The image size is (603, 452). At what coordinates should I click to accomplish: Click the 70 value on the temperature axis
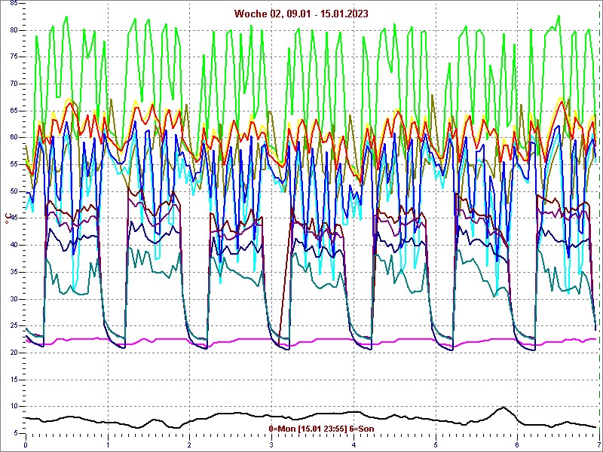14,84
